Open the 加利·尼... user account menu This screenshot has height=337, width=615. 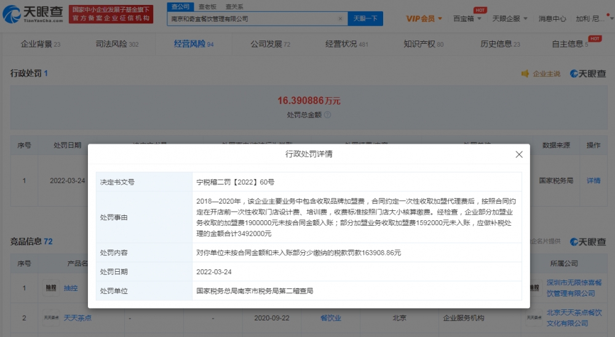(x=594, y=18)
